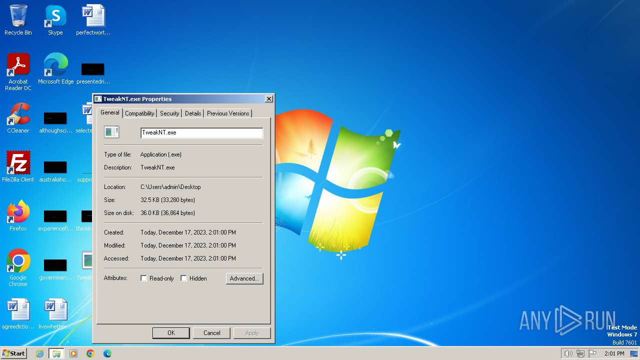Open Action Center flag icon in tray

coord(592,353)
